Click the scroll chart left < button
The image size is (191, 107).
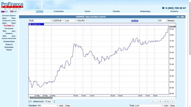152,101
